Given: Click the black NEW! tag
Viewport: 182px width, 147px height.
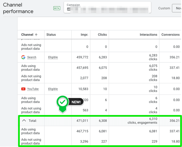Looking at the screenshot, I should tap(76, 102).
